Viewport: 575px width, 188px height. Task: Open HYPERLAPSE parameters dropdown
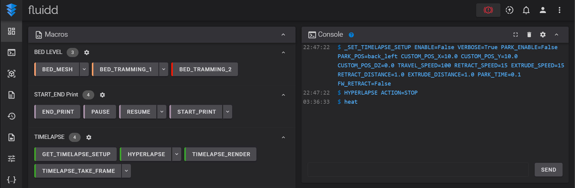[x=177, y=154]
